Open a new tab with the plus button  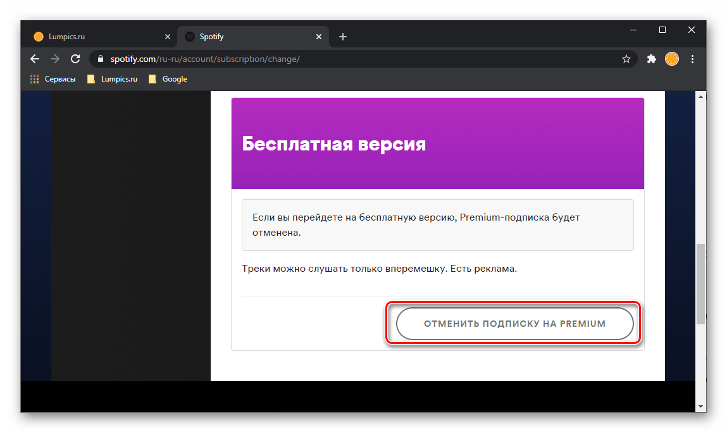(x=343, y=37)
